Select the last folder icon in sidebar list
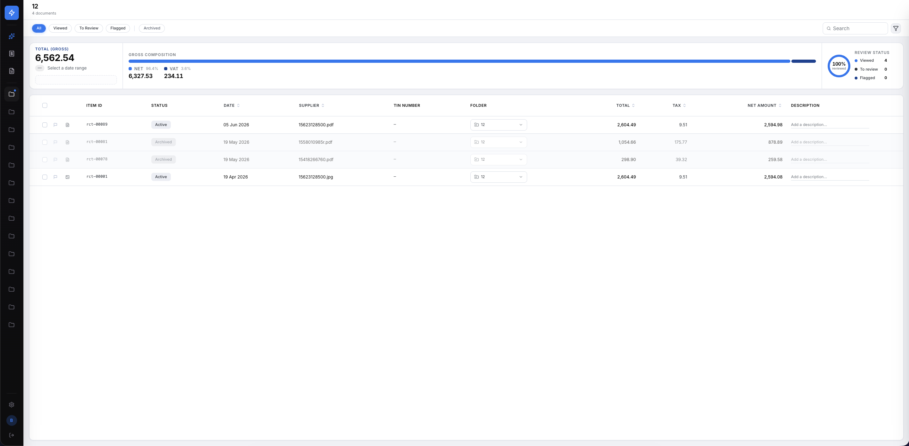The height and width of the screenshot is (446, 909). coord(12,325)
